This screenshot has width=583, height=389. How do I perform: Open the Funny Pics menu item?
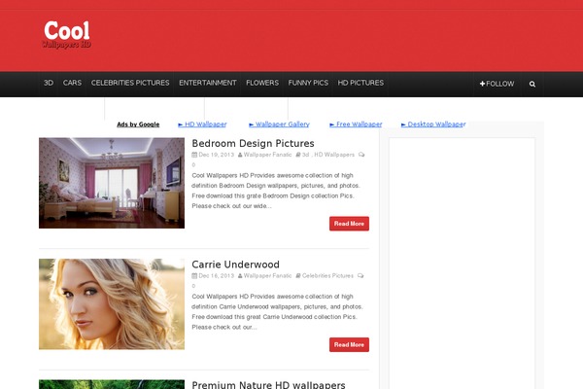308,83
